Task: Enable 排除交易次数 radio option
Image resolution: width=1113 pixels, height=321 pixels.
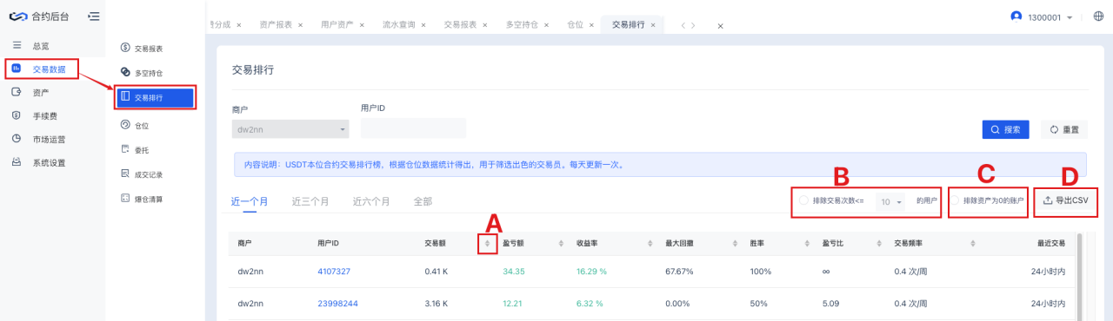Action: coord(803,200)
